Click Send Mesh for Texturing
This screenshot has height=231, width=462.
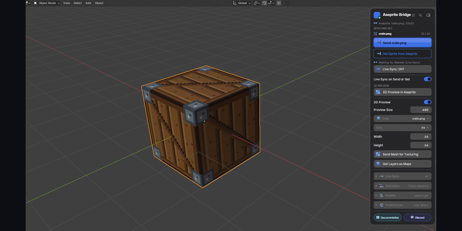point(403,154)
